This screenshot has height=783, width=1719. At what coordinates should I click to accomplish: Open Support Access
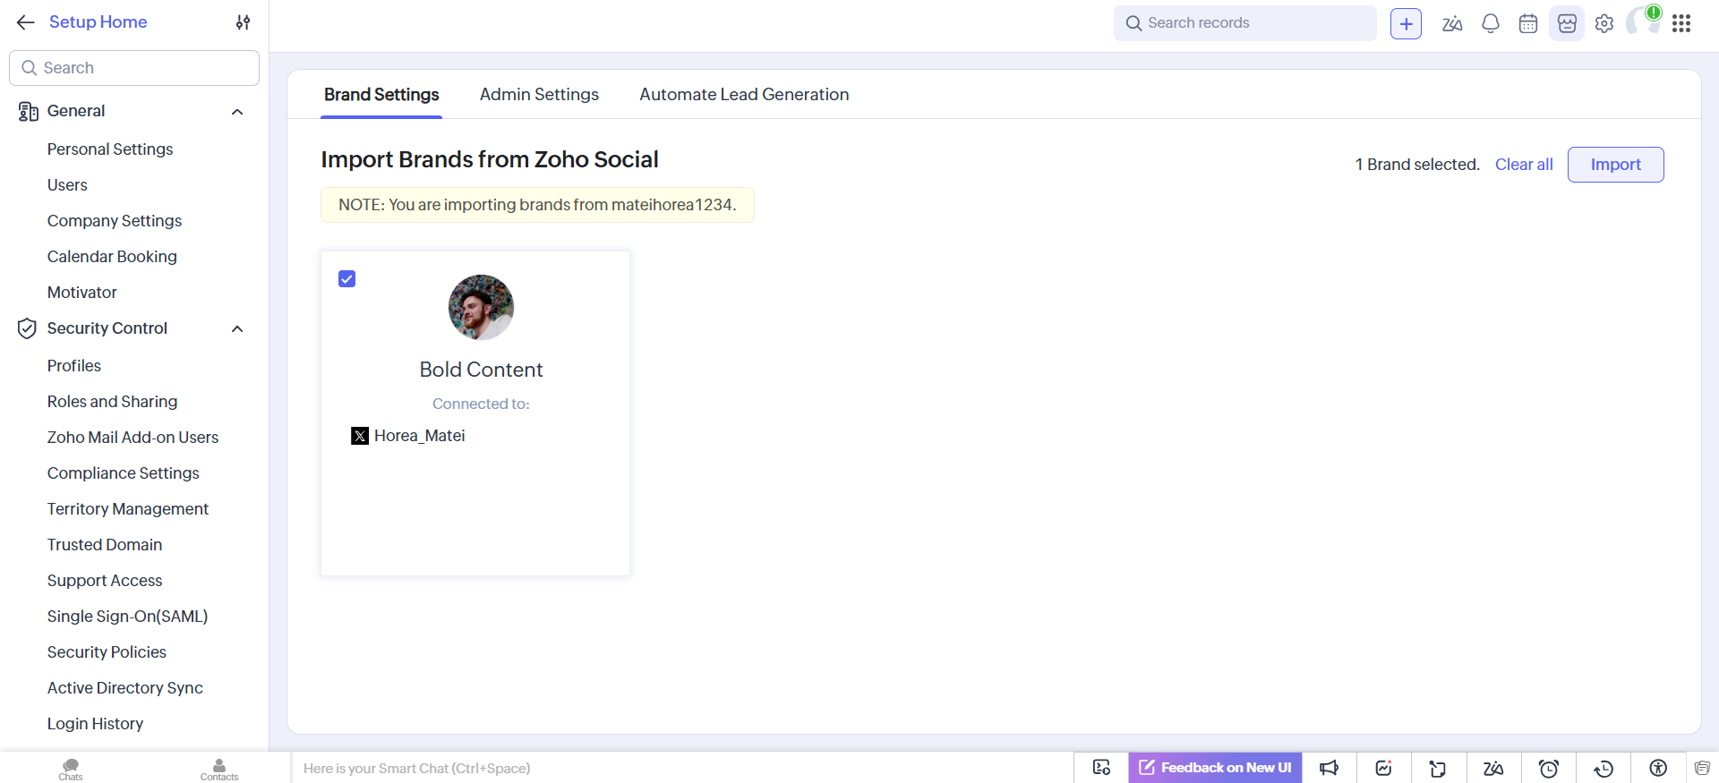105,581
